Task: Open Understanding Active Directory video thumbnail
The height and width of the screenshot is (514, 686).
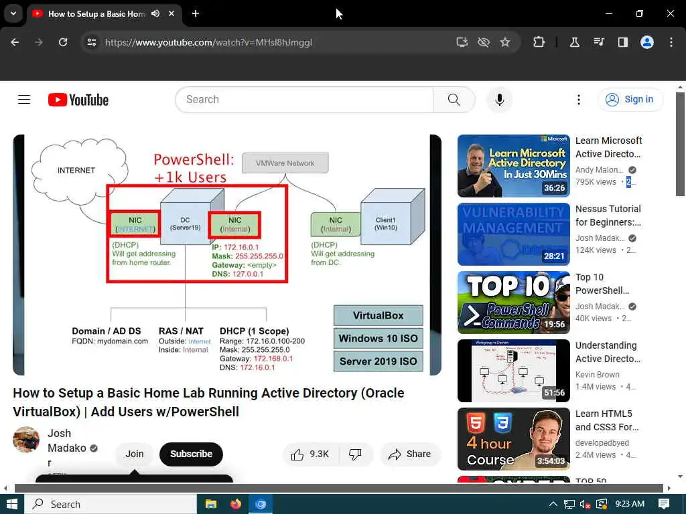Action: (514, 371)
